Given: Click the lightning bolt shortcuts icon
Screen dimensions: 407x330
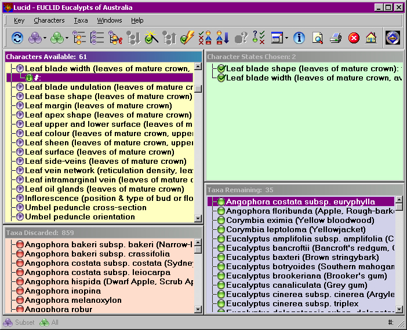Looking at the screenshot, I should coord(187,38).
